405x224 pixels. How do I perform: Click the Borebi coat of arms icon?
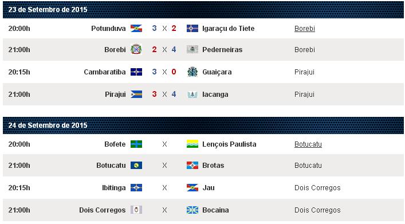[x=136, y=49]
